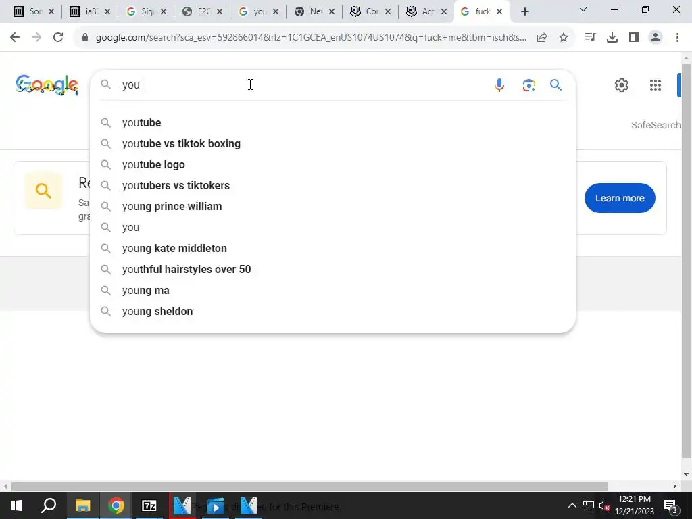Click the Learn more button

(620, 198)
